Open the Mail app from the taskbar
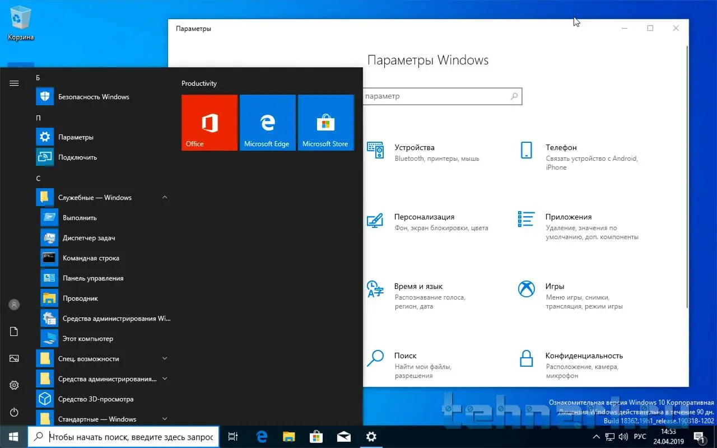Viewport: 717px width, 448px height. [x=343, y=437]
